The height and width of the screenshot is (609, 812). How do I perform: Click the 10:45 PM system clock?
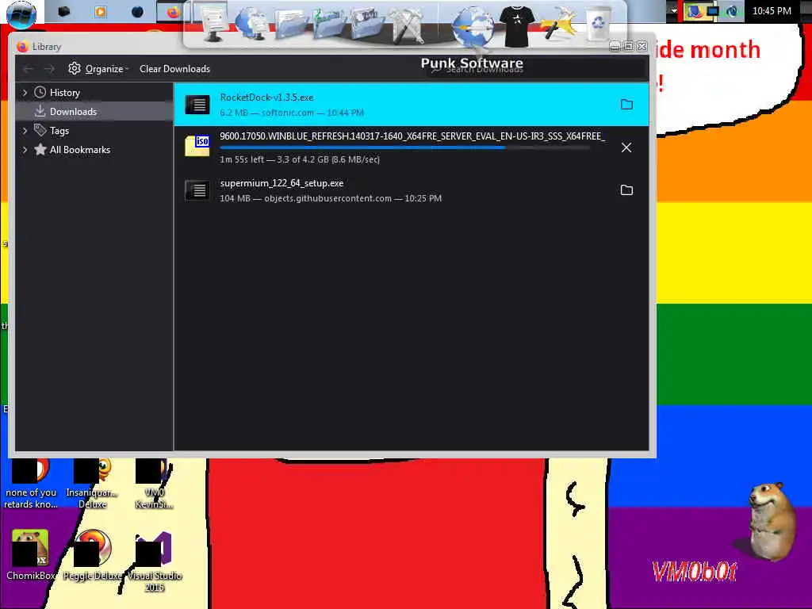[x=772, y=11]
